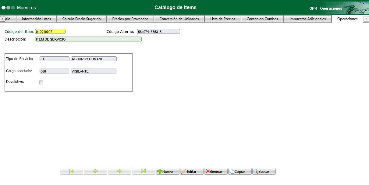Click the RECURSO HUMANO field
Image resolution: width=369 pixels, height=185 pixels.
pyautogui.click(x=94, y=59)
